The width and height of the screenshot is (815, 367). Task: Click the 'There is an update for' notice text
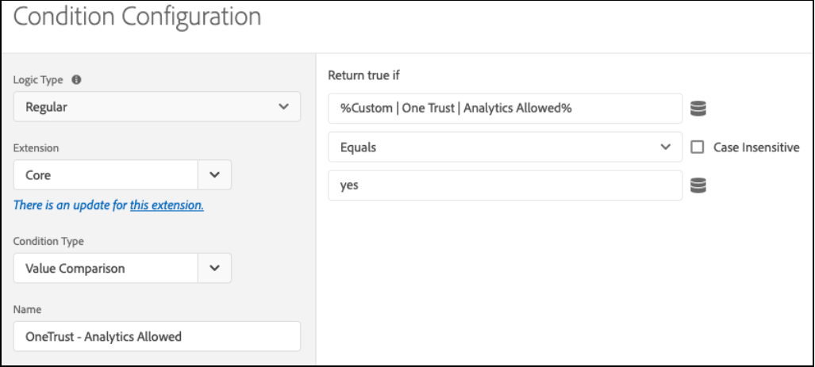click(70, 205)
